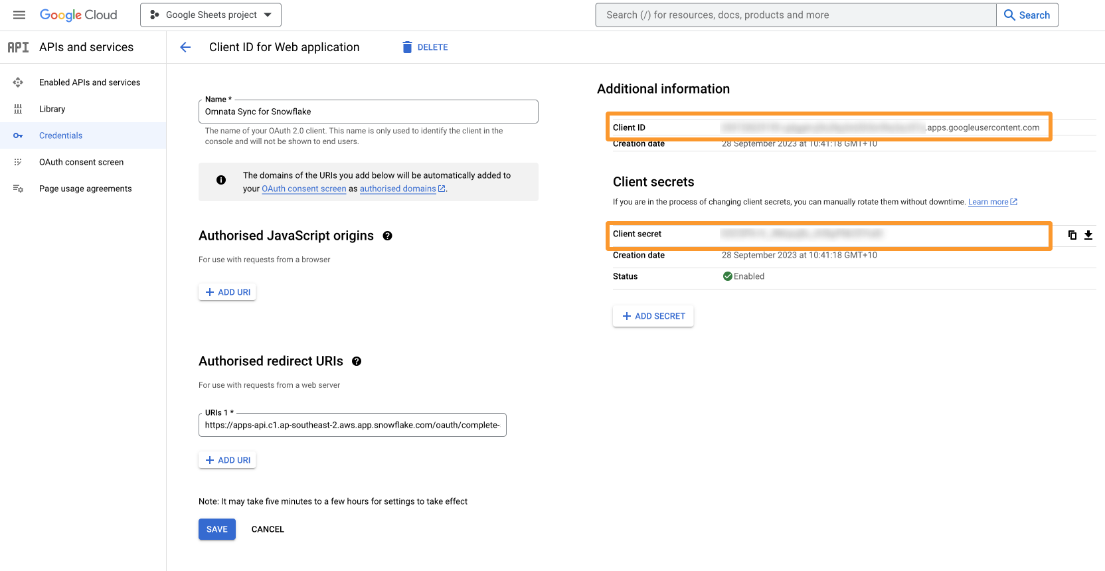The width and height of the screenshot is (1105, 571).
Task: Add URI under Authorised JavaScript origins
Action: pyautogui.click(x=227, y=292)
